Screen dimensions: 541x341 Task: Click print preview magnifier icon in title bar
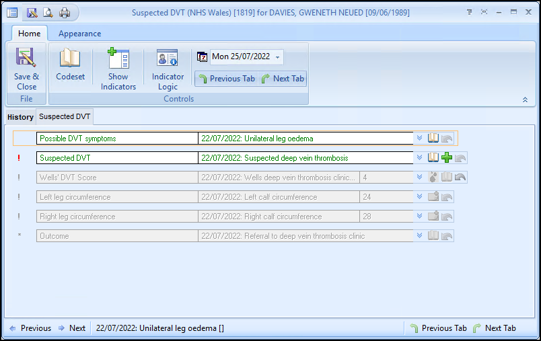[48, 13]
